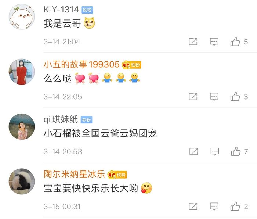Open qi琪妹纸 username link
Image resolution: width=257 pixels, height=219 pixels.
click(x=61, y=119)
